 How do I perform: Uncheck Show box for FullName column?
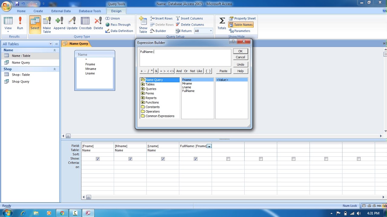(196, 159)
